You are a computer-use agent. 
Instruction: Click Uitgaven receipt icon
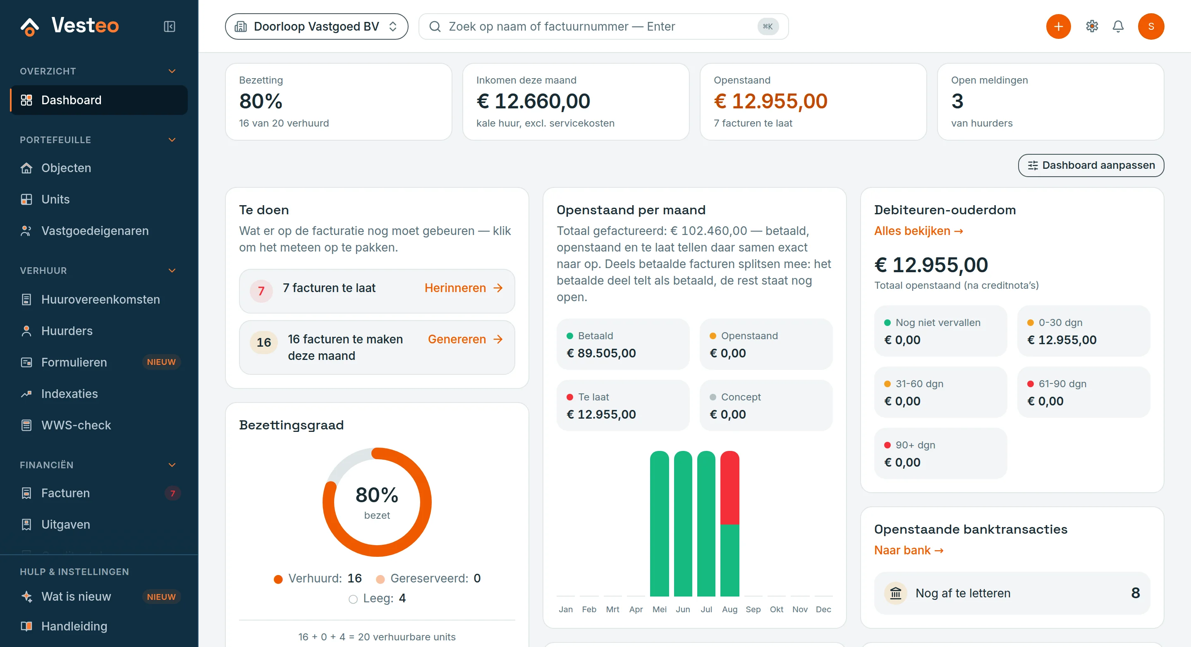(x=26, y=524)
